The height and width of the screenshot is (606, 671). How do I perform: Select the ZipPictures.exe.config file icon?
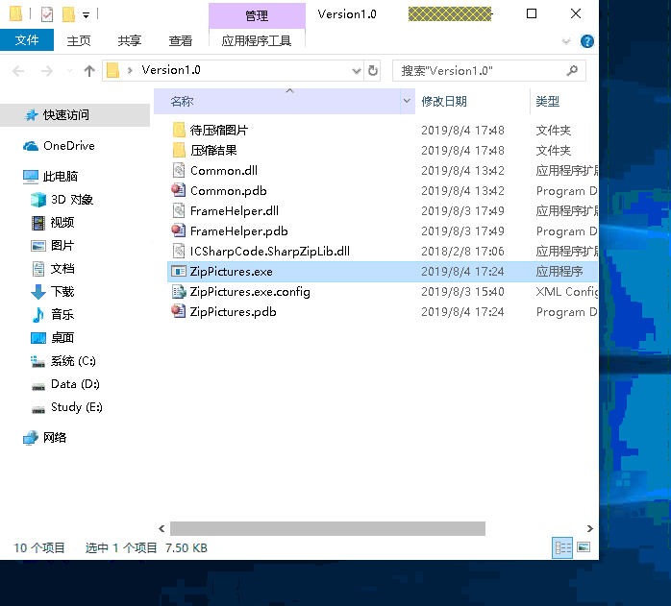(179, 291)
